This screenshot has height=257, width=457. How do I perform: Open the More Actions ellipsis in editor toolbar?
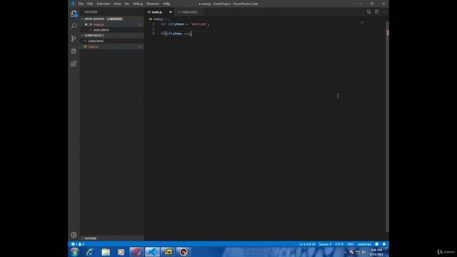click(385, 12)
